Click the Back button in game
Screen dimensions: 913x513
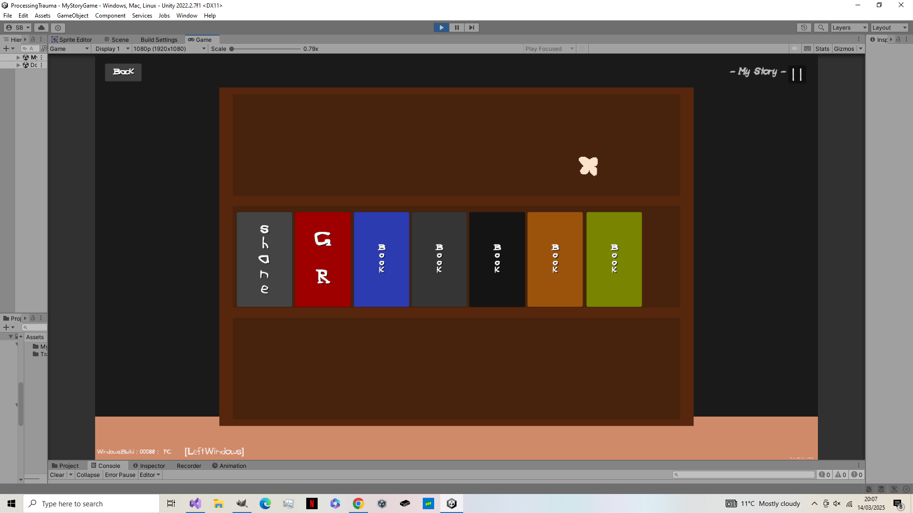pyautogui.click(x=123, y=72)
